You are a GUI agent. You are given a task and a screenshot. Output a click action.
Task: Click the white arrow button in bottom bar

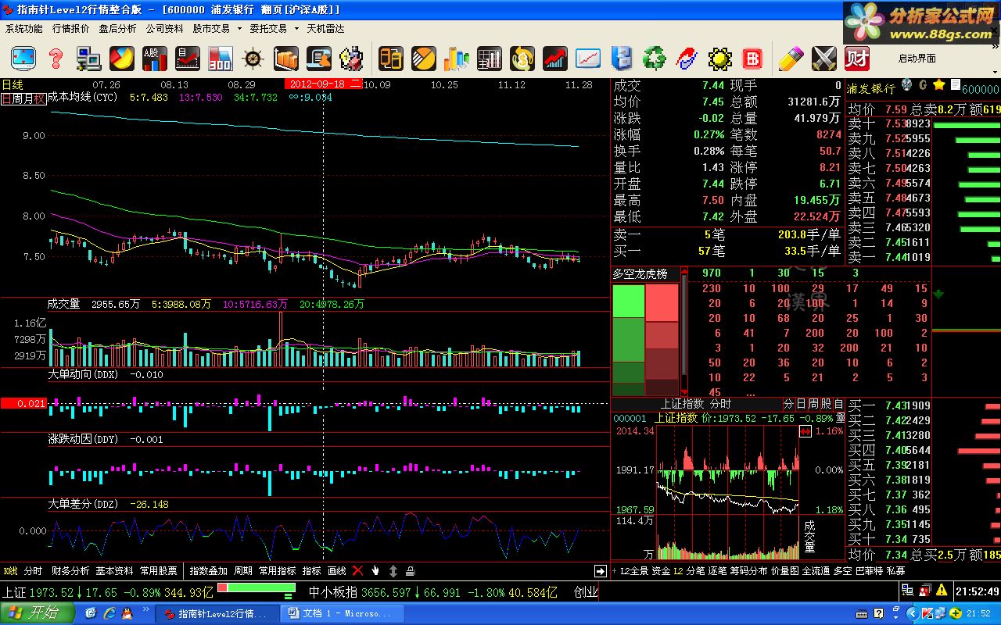(601, 571)
